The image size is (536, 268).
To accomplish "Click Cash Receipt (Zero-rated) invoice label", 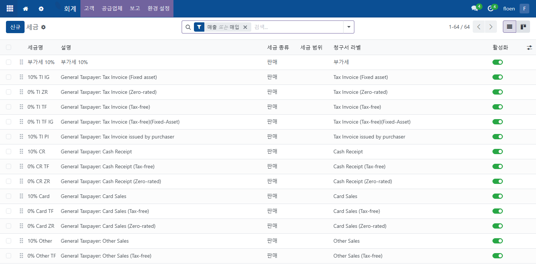I will [363, 181].
